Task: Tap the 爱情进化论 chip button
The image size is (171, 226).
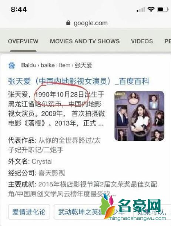Action: click(x=29, y=212)
